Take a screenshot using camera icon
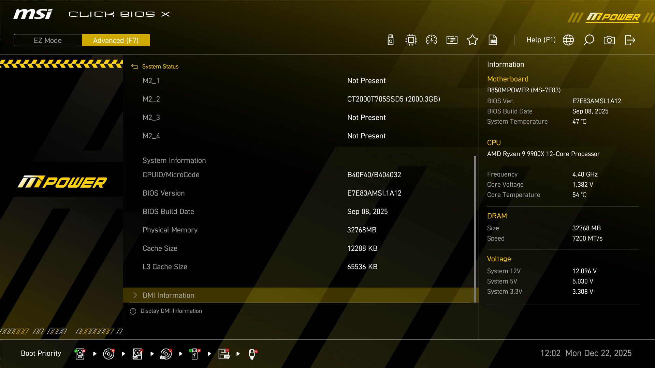This screenshot has width=655, height=368. coord(609,40)
